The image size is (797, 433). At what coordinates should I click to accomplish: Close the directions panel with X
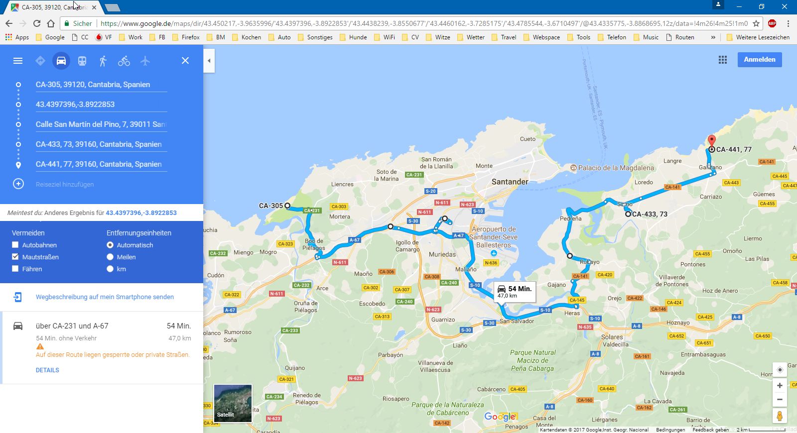pyautogui.click(x=185, y=61)
